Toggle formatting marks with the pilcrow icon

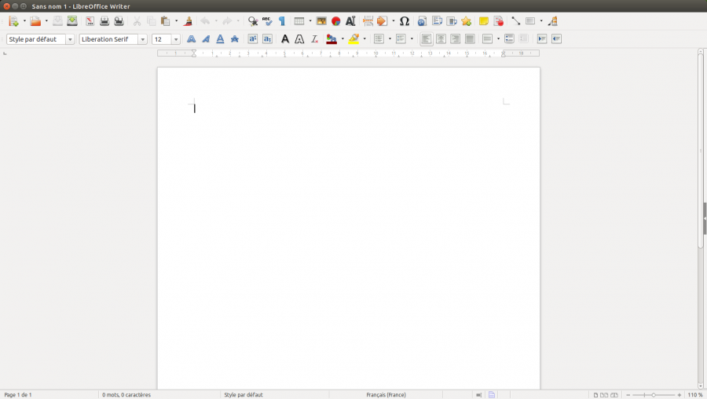282,21
